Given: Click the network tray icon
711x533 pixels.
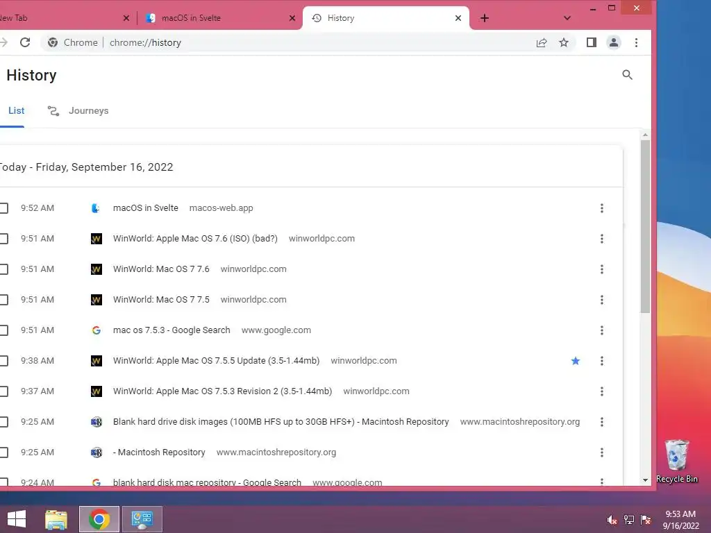Looking at the screenshot, I should [629, 520].
